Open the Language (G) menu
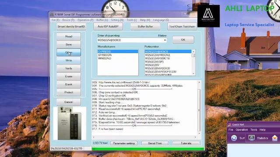 161,20
